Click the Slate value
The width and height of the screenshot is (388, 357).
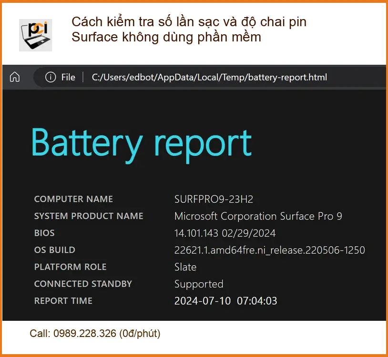185,267
